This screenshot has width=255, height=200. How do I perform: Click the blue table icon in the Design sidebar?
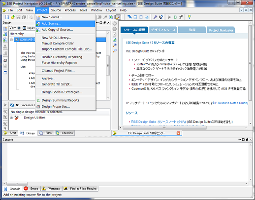coord(5,73)
